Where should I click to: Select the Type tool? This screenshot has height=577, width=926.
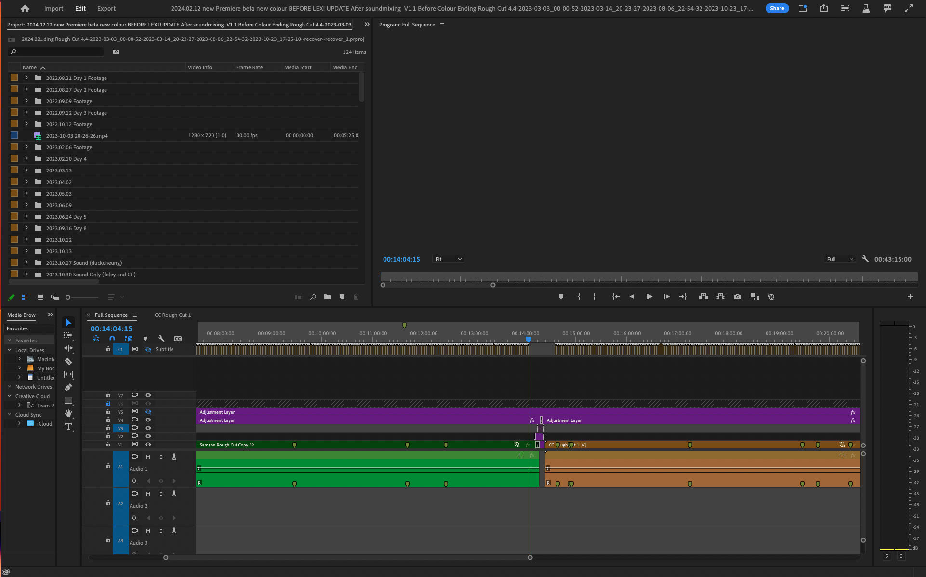click(68, 426)
